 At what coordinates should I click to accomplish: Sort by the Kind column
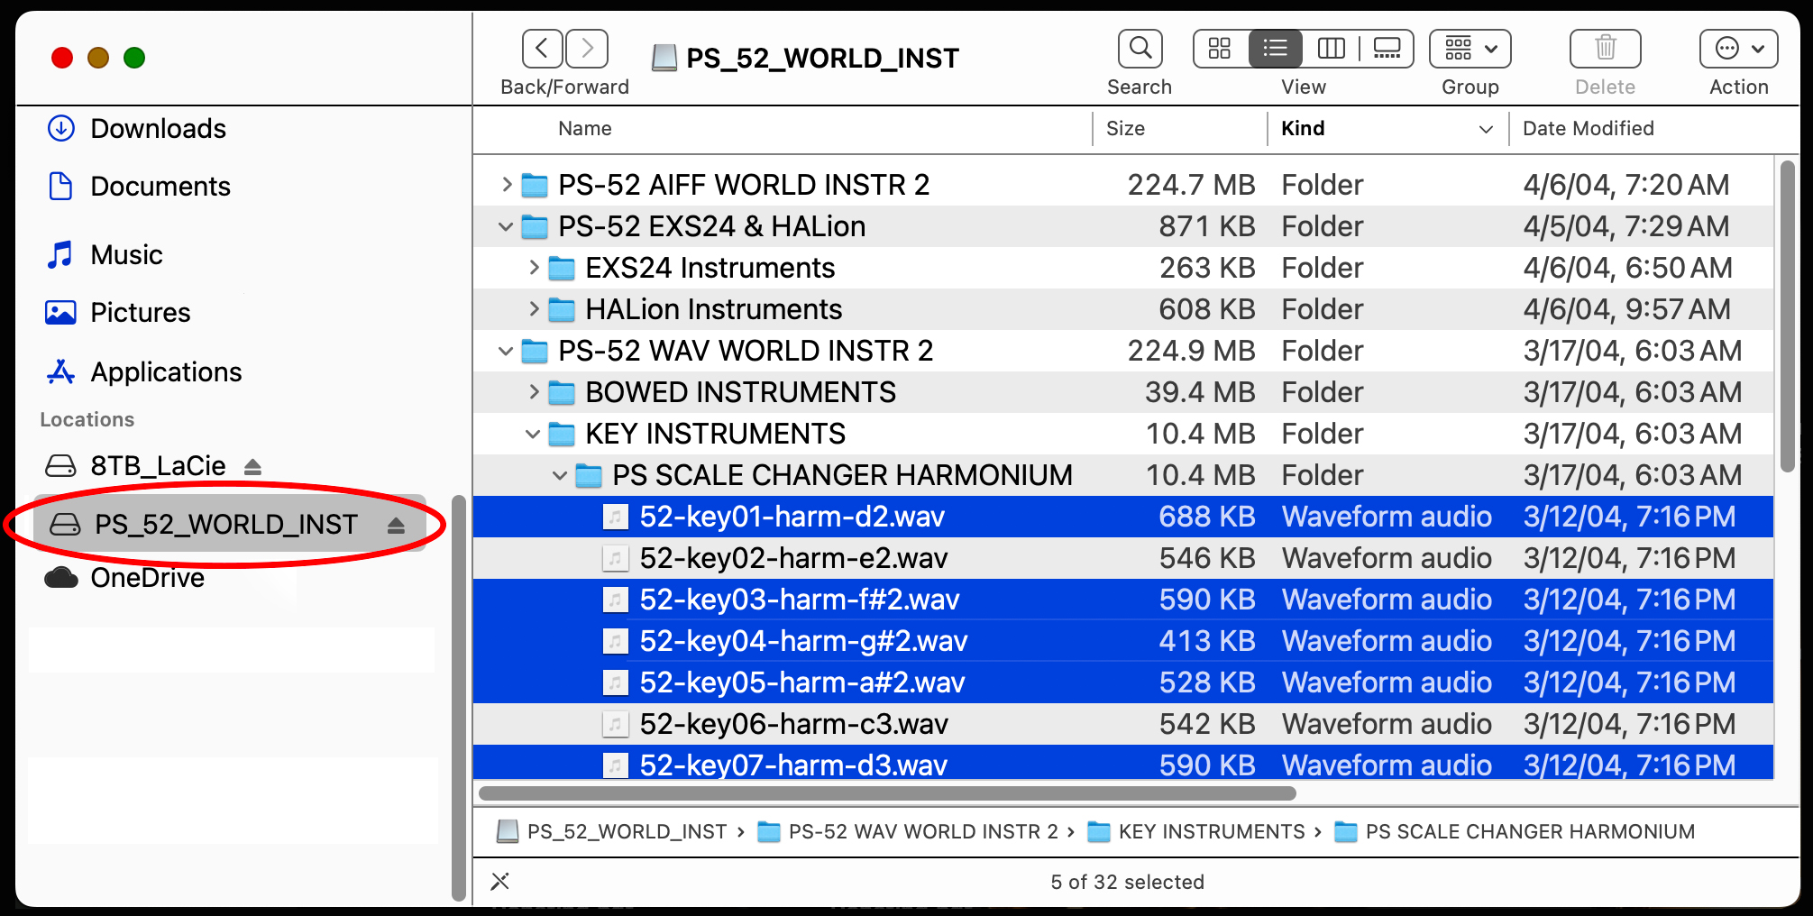[x=1304, y=129]
